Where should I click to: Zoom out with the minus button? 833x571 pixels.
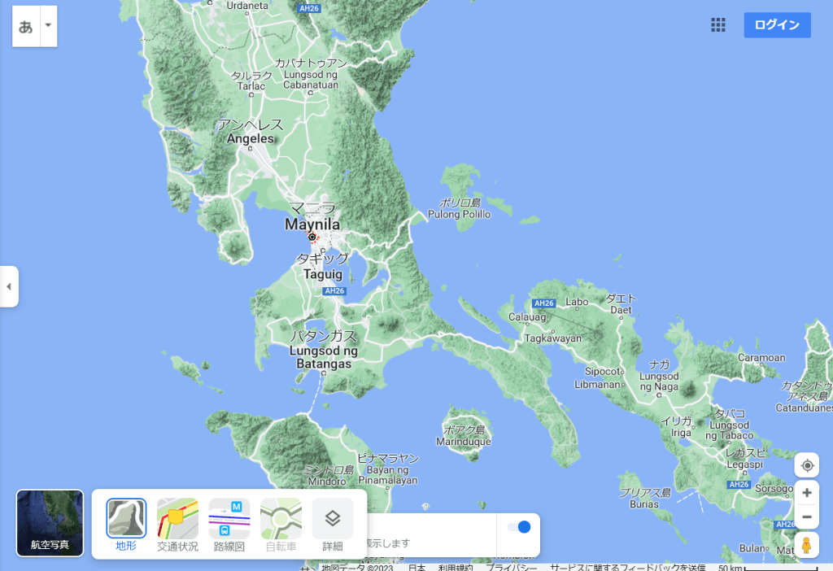pyautogui.click(x=807, y=517)
